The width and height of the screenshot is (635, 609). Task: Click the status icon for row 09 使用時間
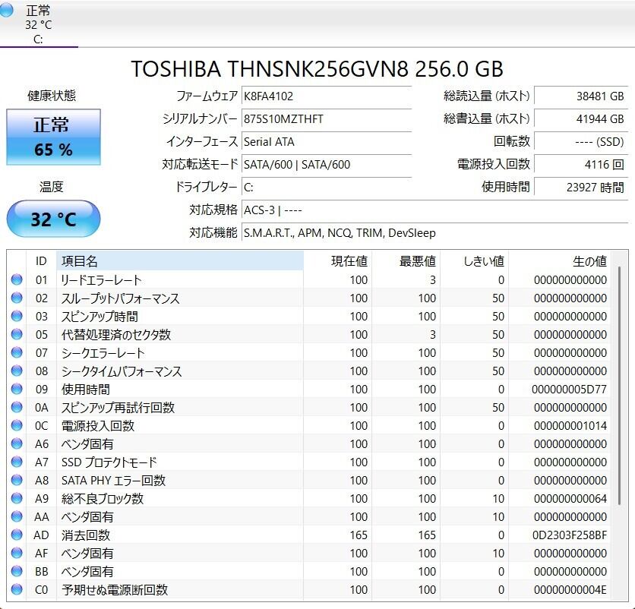(x=17, y=389)
